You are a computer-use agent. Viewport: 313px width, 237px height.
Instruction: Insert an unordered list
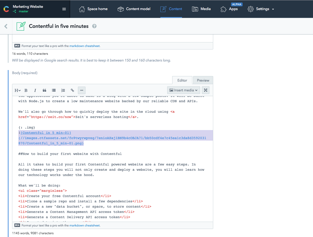[54, 90]
